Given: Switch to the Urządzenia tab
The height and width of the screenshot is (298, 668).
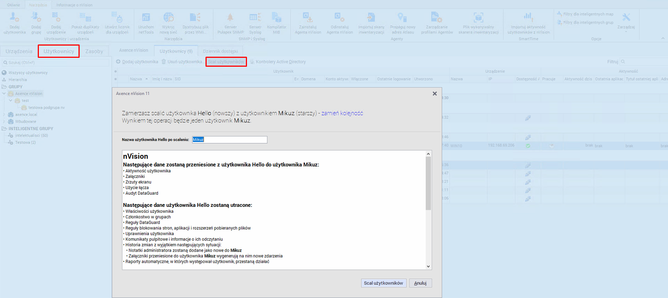Looking at the screenshot, I should [19, 51].
